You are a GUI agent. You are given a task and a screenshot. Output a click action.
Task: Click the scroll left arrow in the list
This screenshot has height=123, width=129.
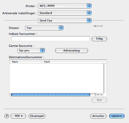[98, 95]
